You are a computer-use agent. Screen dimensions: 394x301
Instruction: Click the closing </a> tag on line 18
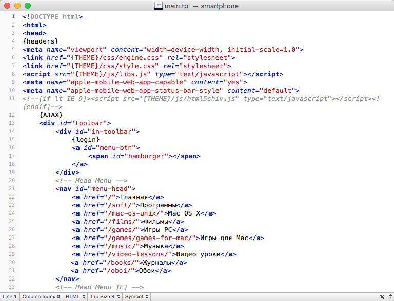click(x=80, y=164)
